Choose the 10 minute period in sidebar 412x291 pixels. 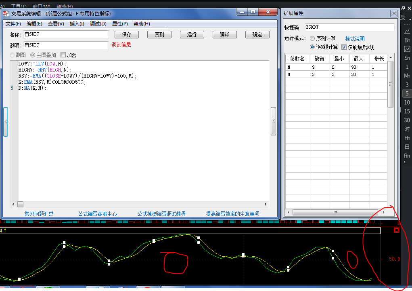(407, 102)
